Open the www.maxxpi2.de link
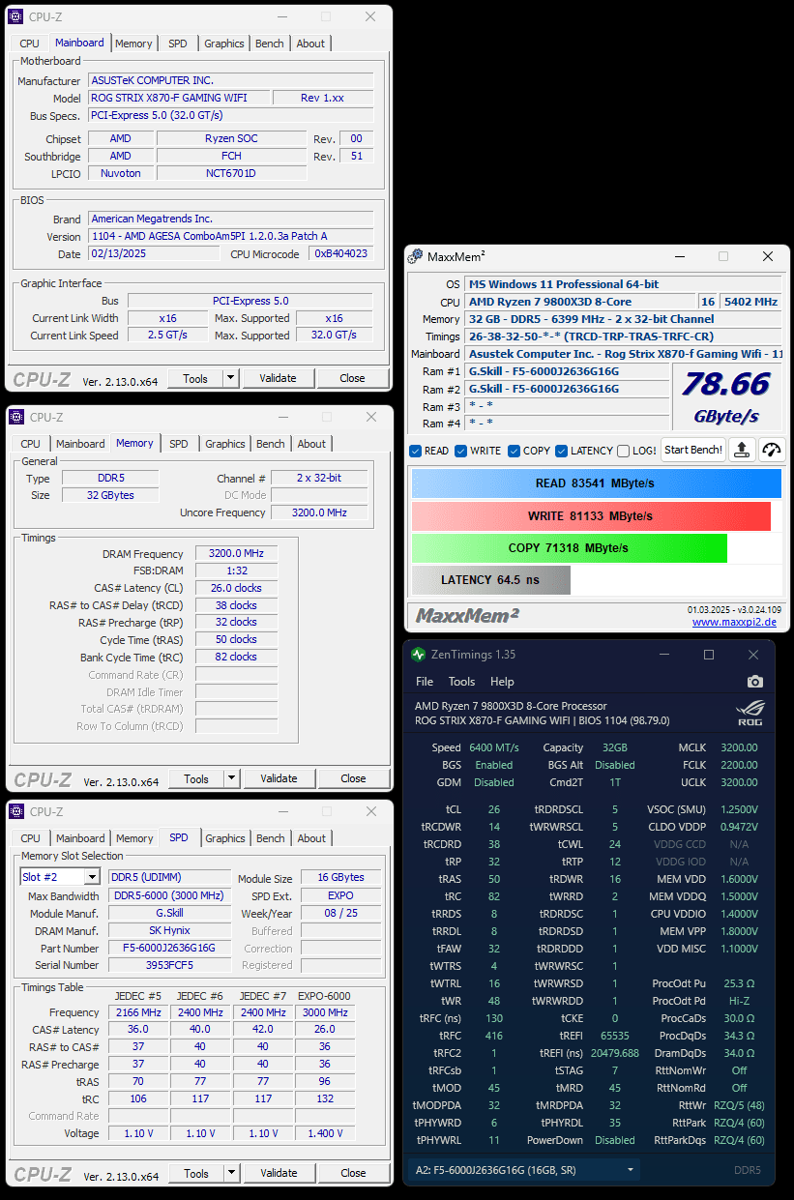The height and width of the screenshot is (1200, 794). [734, 622]
